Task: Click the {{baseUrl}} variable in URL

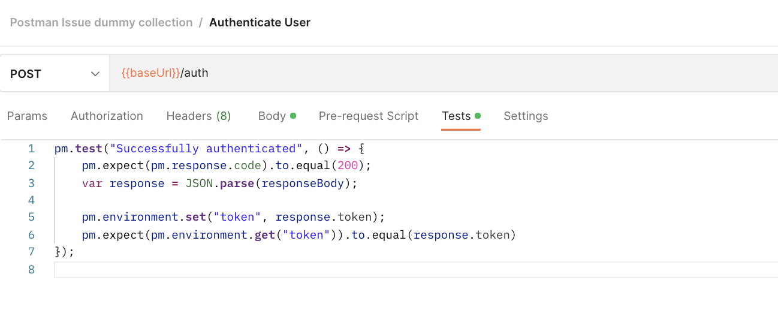Action: click(150, 73)
